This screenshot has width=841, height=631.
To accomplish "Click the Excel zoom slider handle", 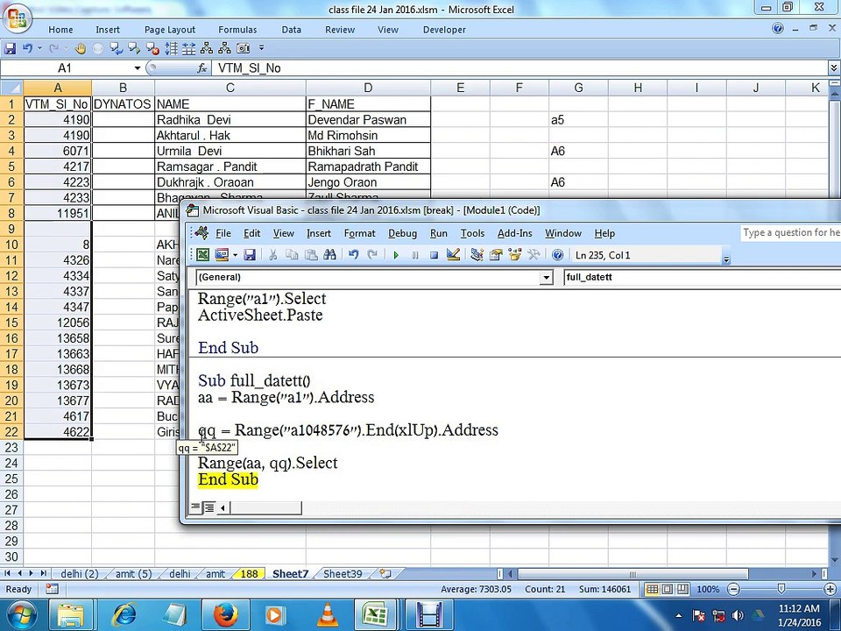I will (781, 589).
